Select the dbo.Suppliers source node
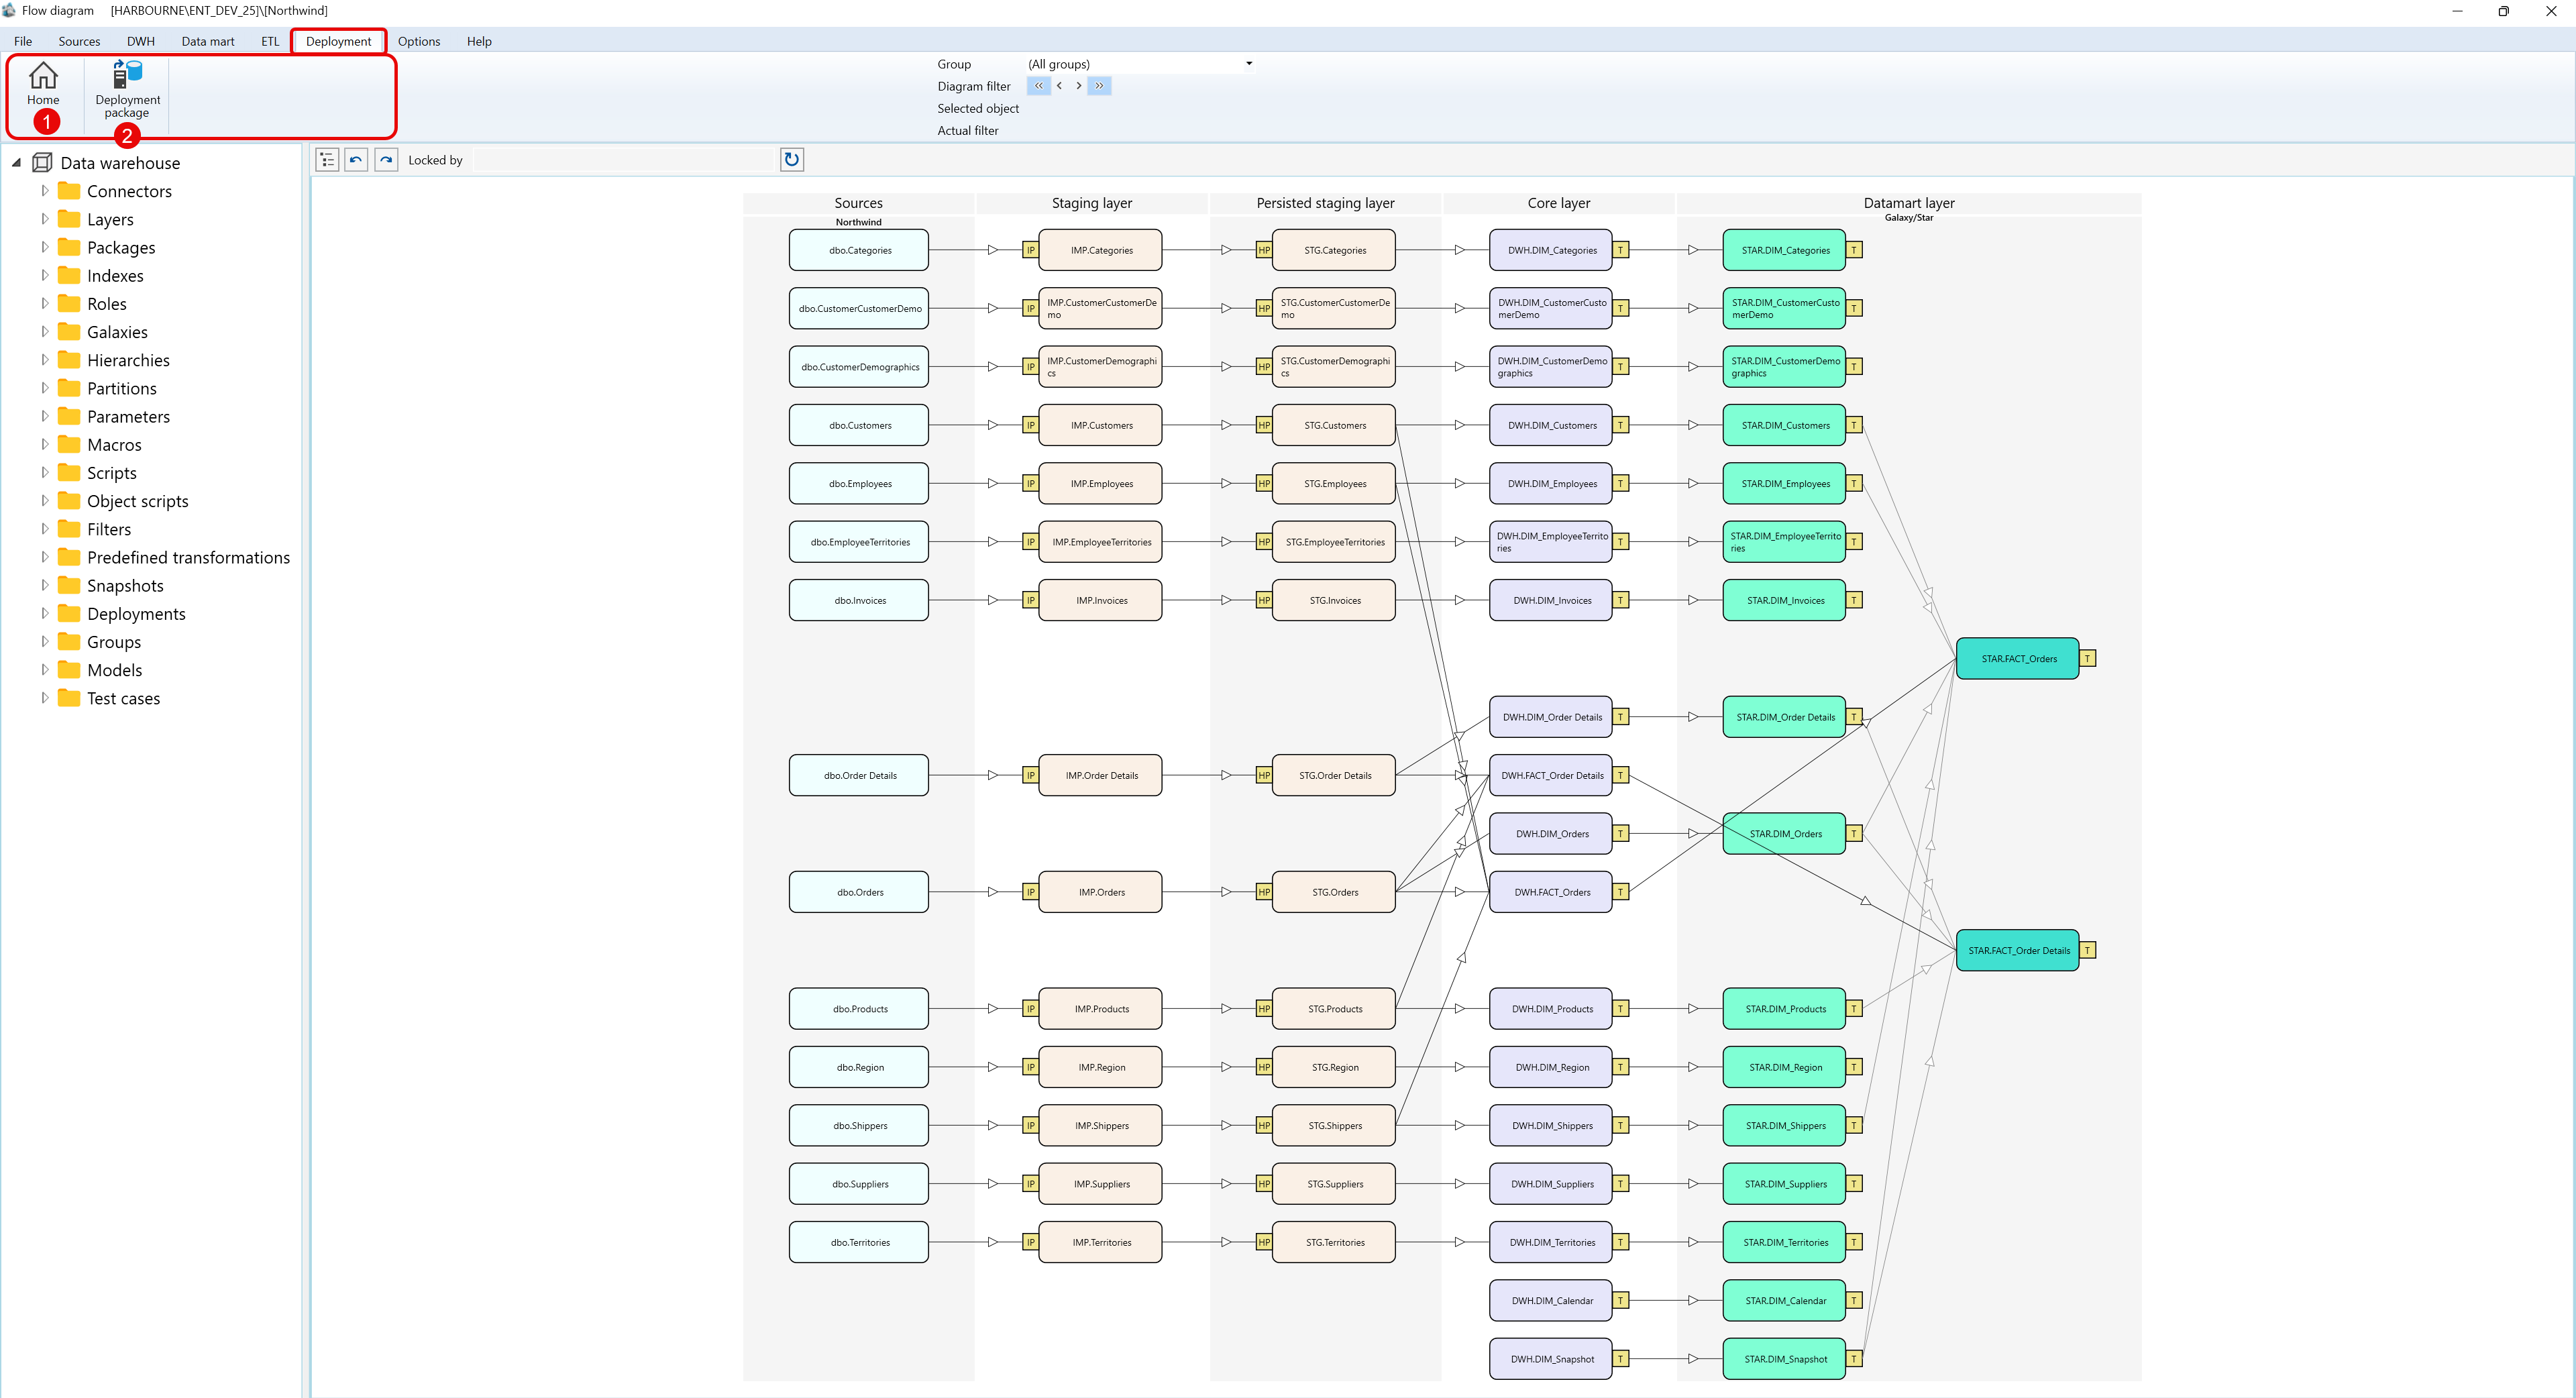The height and width of the screenshot is (1398, 2576). click(859, 1184)
